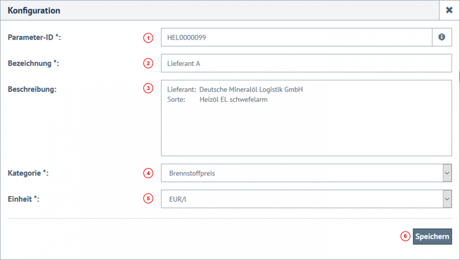
Task: Click the red circled number 3 marker
Action: point(148,89)
